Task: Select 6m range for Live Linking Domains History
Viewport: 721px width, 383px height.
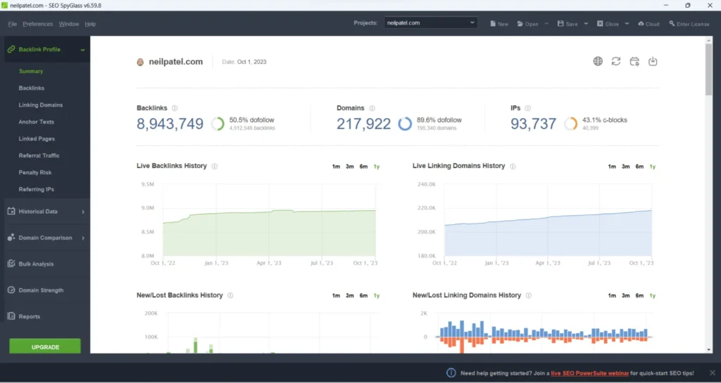Action: coord(639,167)
